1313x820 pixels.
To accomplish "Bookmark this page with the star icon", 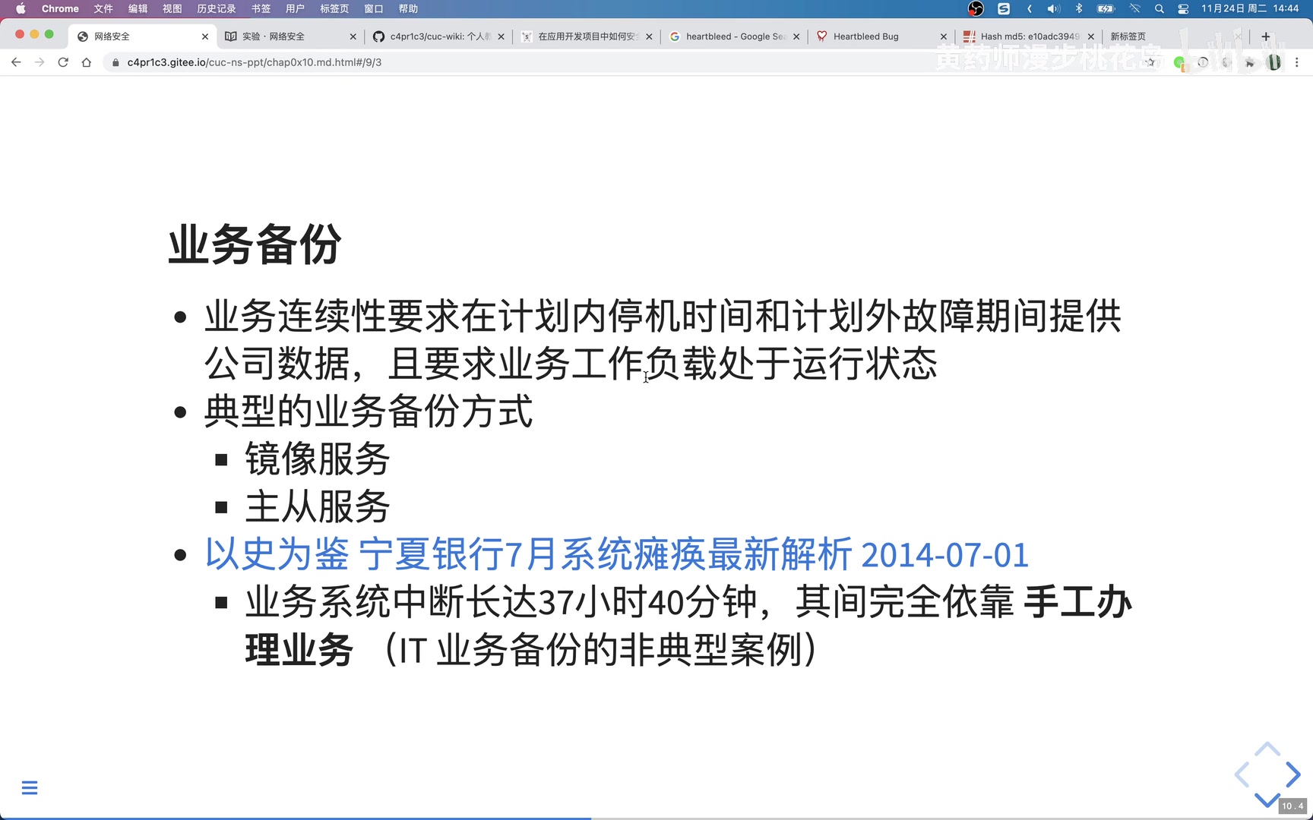I will [x=1150, y=62].
